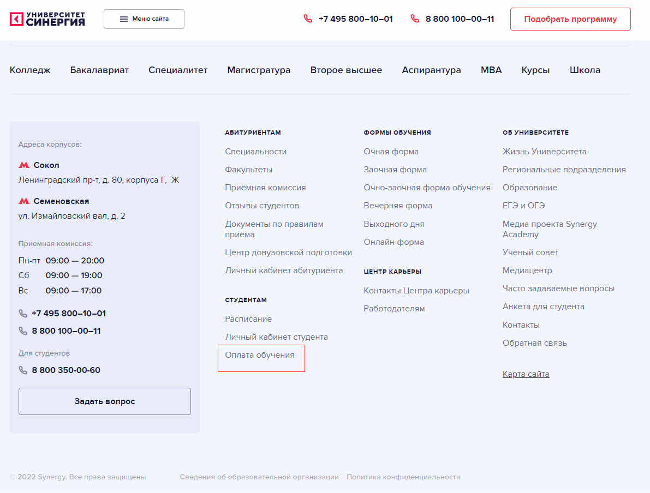
Task: Open the hamburger site menu button
Action: pyautogui.click(x=144, y=19)
